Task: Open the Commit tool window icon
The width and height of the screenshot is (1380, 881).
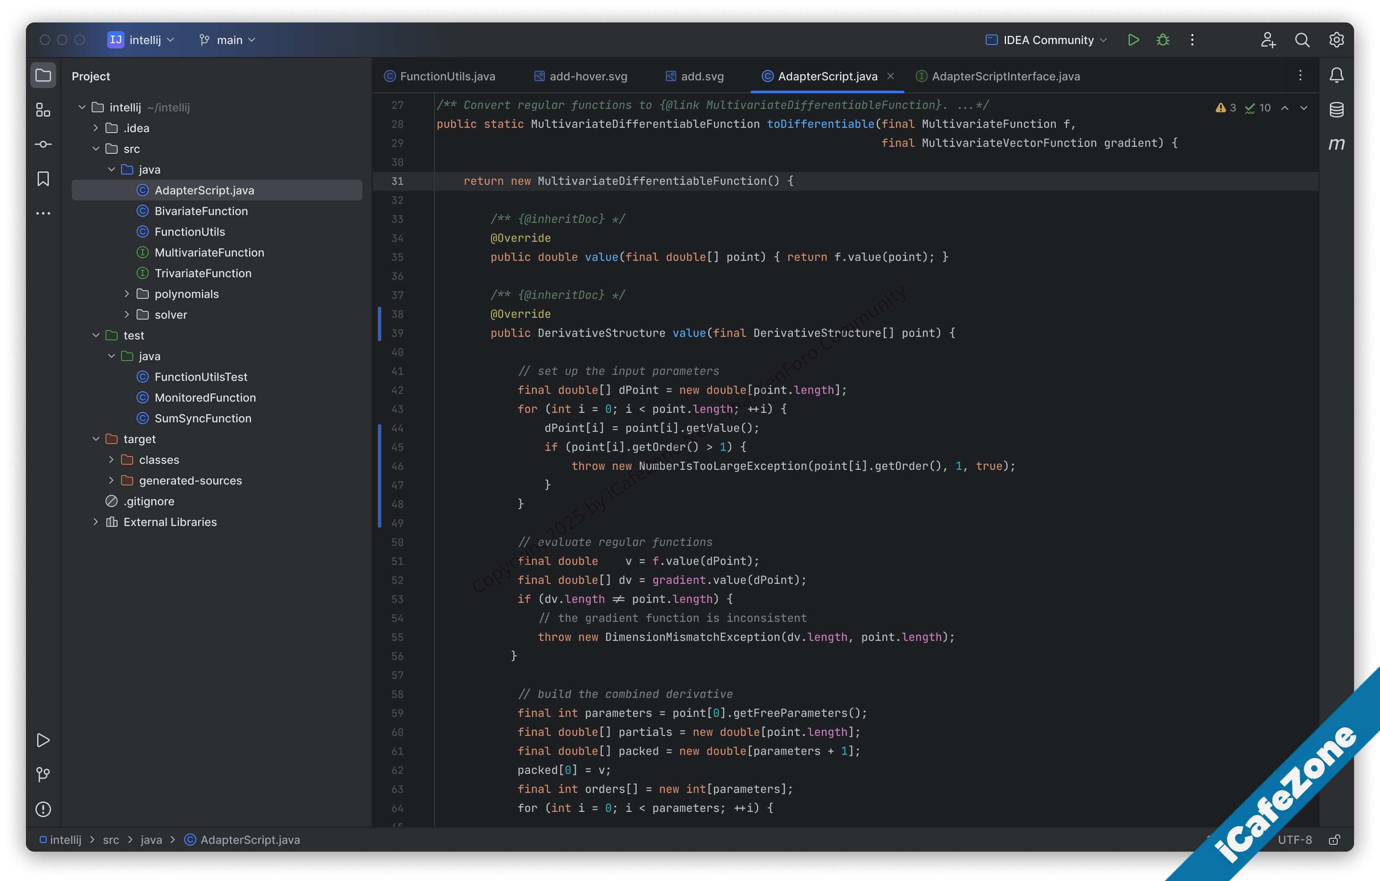Action: point(43,144)
